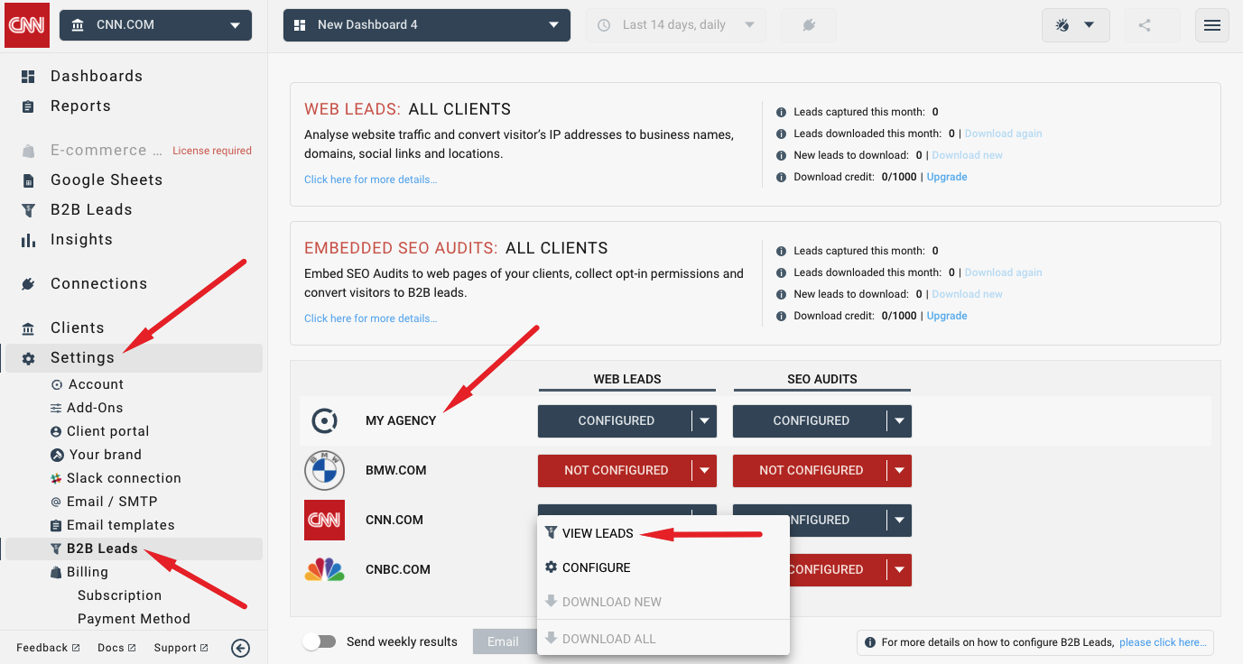The image size is (1243, 664).
Task: Click the Connections plug icon in the sidebar
Action: [x=28, y=284]
